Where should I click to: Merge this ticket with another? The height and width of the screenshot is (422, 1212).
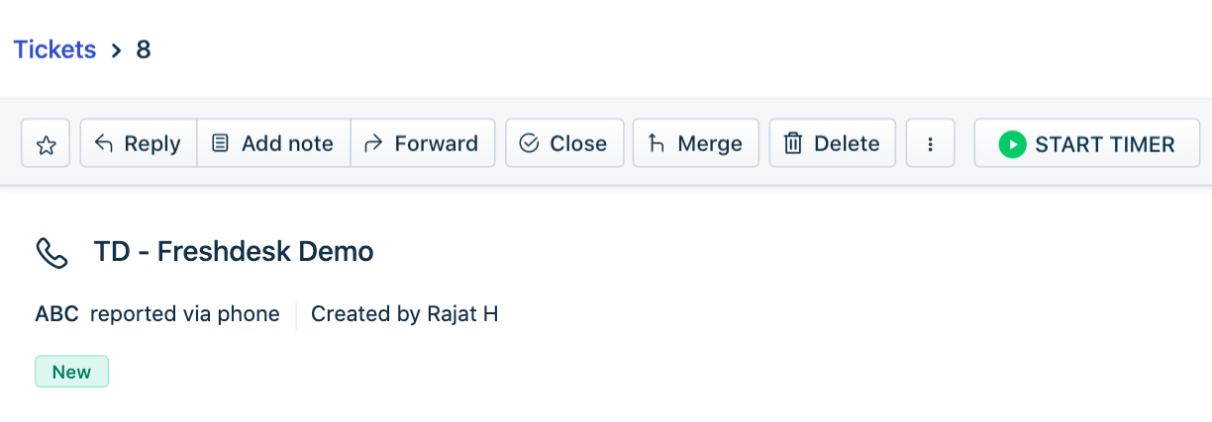(x=695, y=144)
